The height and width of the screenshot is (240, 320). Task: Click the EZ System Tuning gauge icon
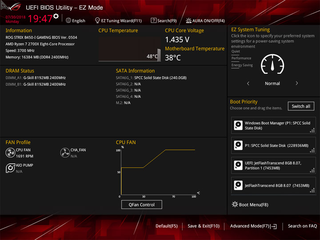272,64
